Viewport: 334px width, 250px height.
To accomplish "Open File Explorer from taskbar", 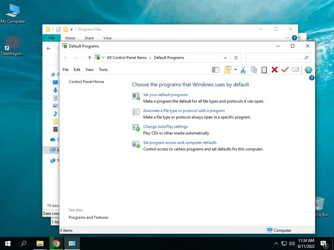I will (40, 243).
